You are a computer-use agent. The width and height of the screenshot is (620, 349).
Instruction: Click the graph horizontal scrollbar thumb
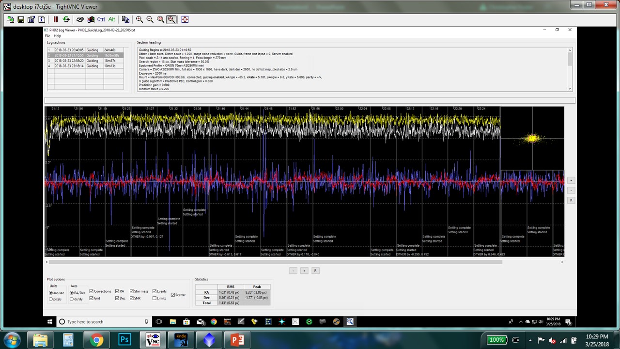[276, 262]
